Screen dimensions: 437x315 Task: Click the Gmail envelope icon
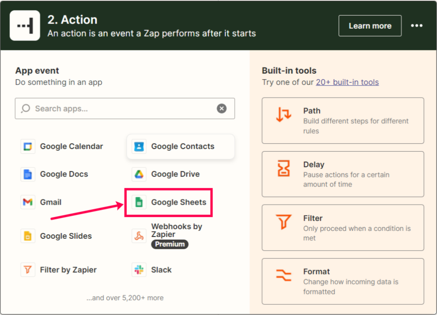27,202
